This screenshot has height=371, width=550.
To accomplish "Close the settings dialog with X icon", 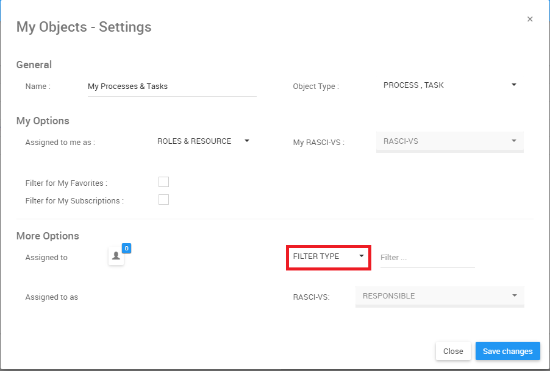I will 530,19.
